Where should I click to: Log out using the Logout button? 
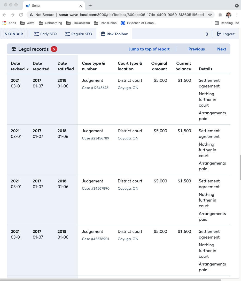(226, 34)
